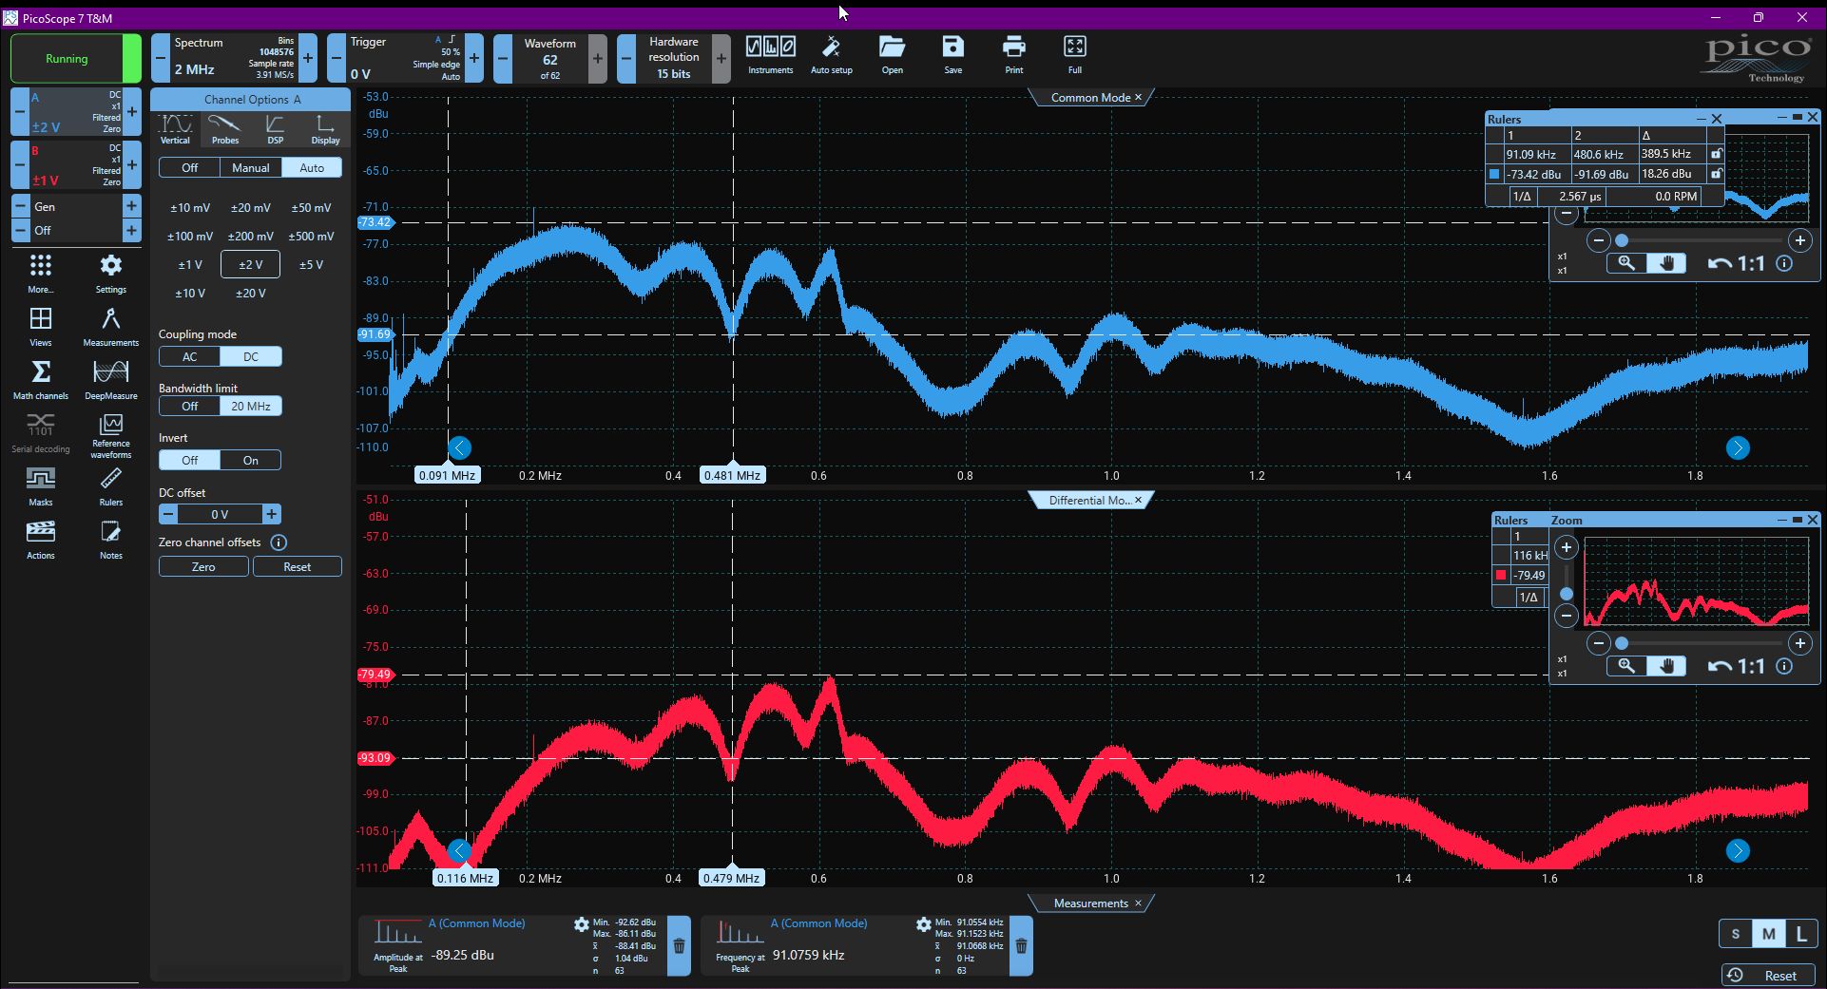The height and width of the screenshot is (989, 1827).
Task: Turn Invert On for channel A
Action: (251, 460)
